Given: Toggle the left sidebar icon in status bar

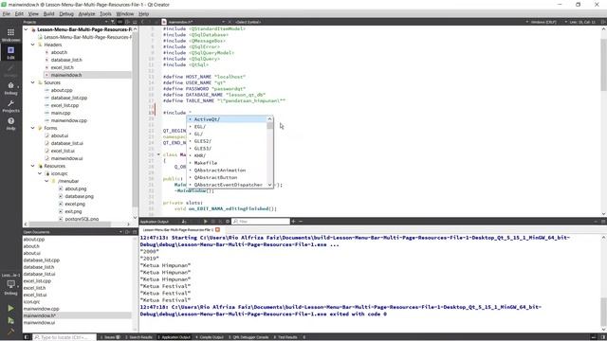Looking at the screenshot, I should point(27,337).
